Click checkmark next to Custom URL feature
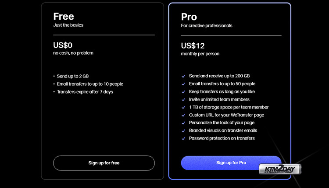 point(183,115)
